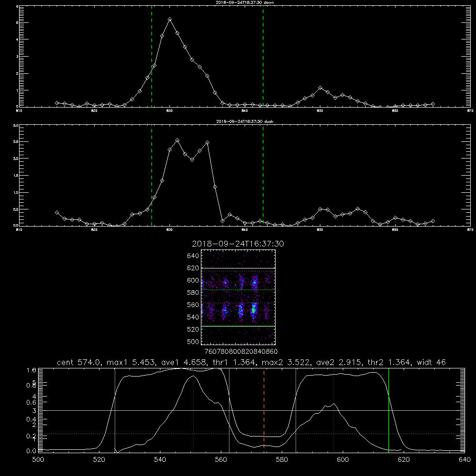This screenshot has height=476, width=476.
Task: Click the brightest cyan-green spot in lower image band
Action: (254, 310)
